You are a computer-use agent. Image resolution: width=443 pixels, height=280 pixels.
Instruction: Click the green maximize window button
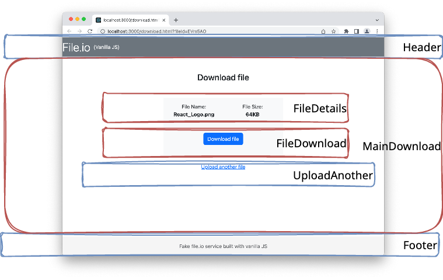point(84,19)
